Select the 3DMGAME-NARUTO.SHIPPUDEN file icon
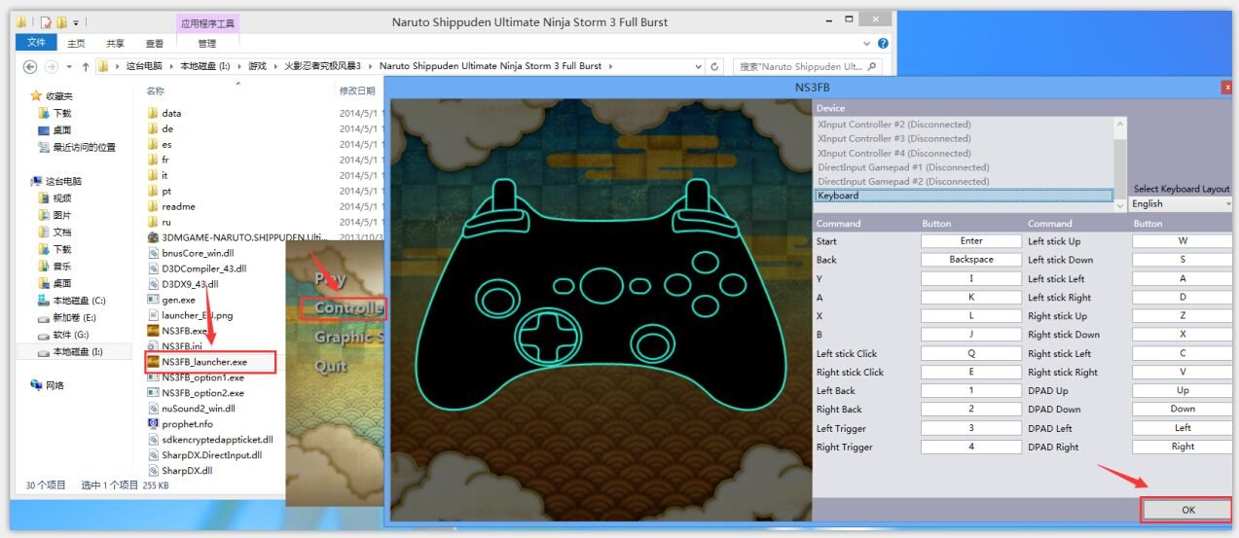This screenshot has width=1239, height=538. point(153,237)
